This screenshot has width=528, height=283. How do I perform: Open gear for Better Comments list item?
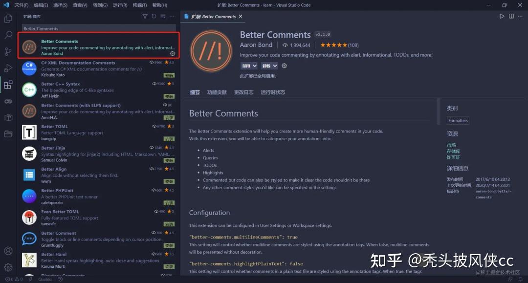point(173,53)
